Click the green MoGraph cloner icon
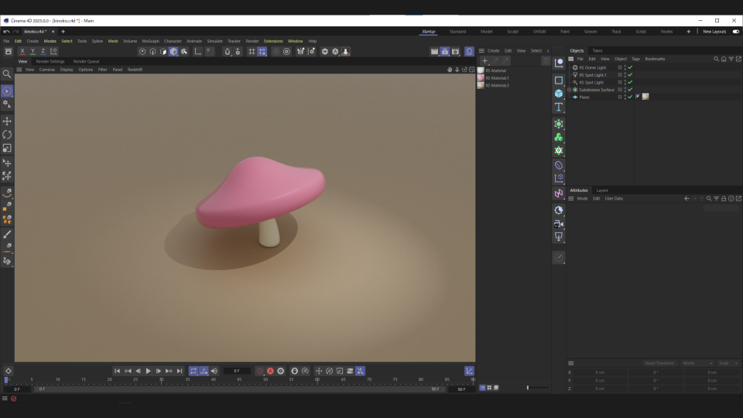The height and width of the screenshot is (418, 743). click(559, 137)
